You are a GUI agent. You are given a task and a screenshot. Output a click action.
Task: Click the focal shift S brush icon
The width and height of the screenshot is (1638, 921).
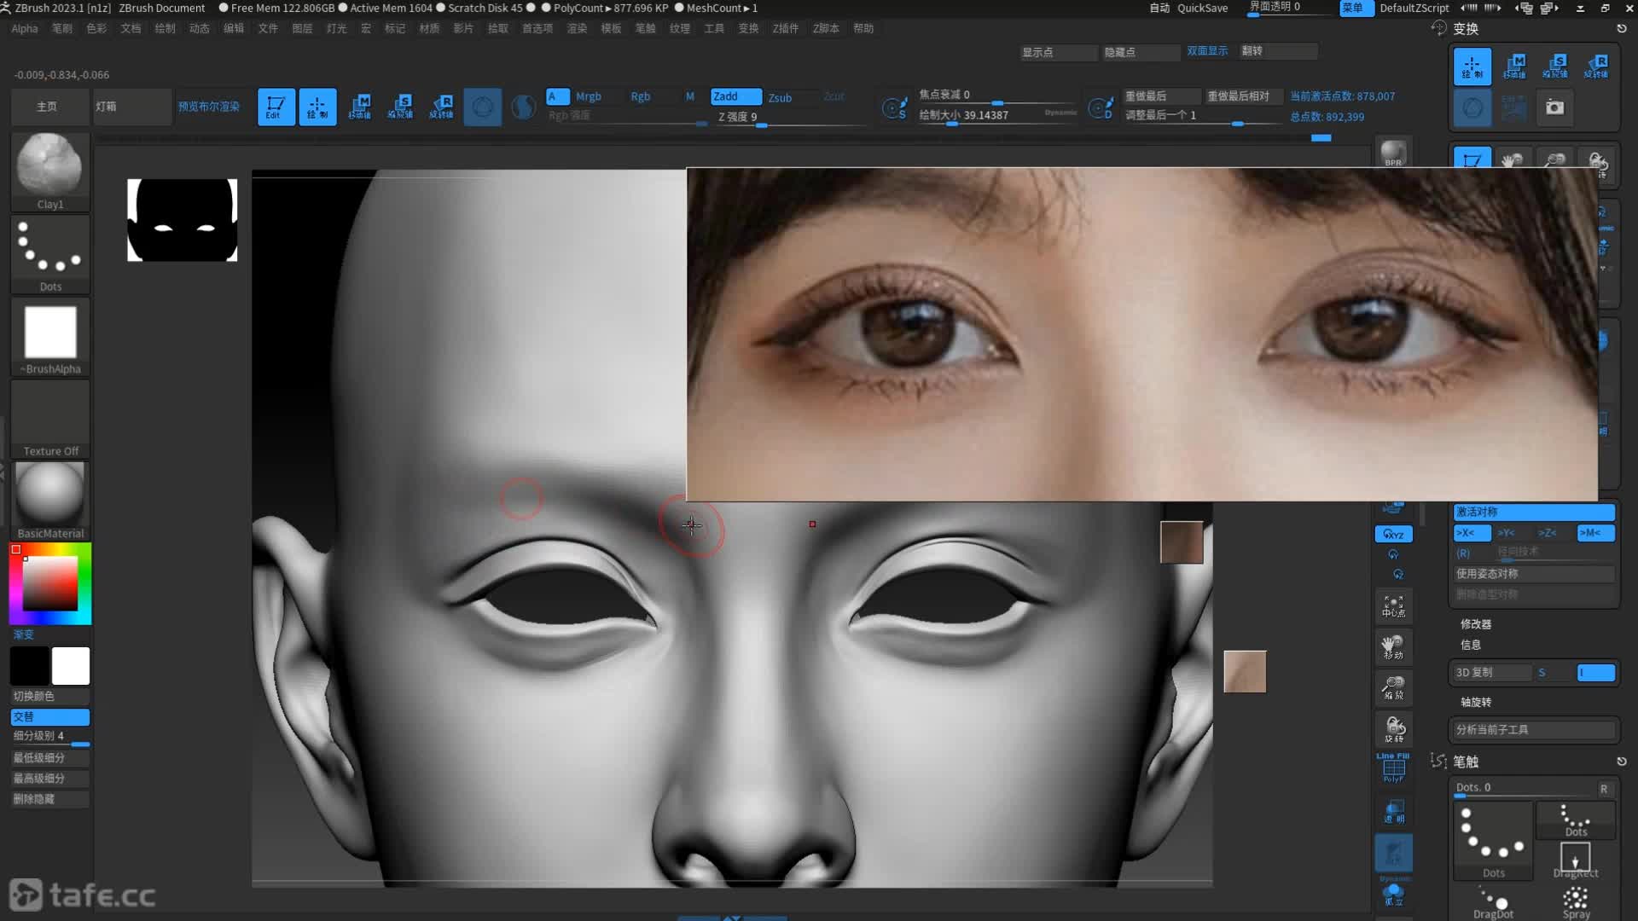tap(894, 108)
